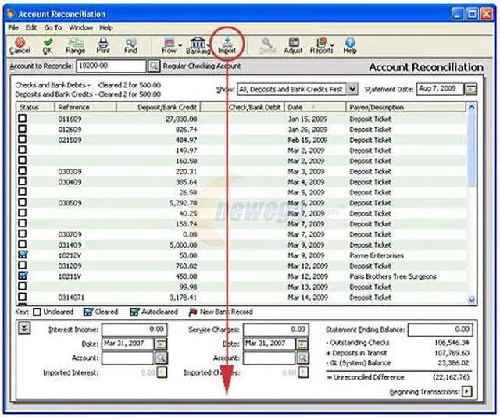
Task: Open the Statement Date calendar icon
Action: [470, 89]
